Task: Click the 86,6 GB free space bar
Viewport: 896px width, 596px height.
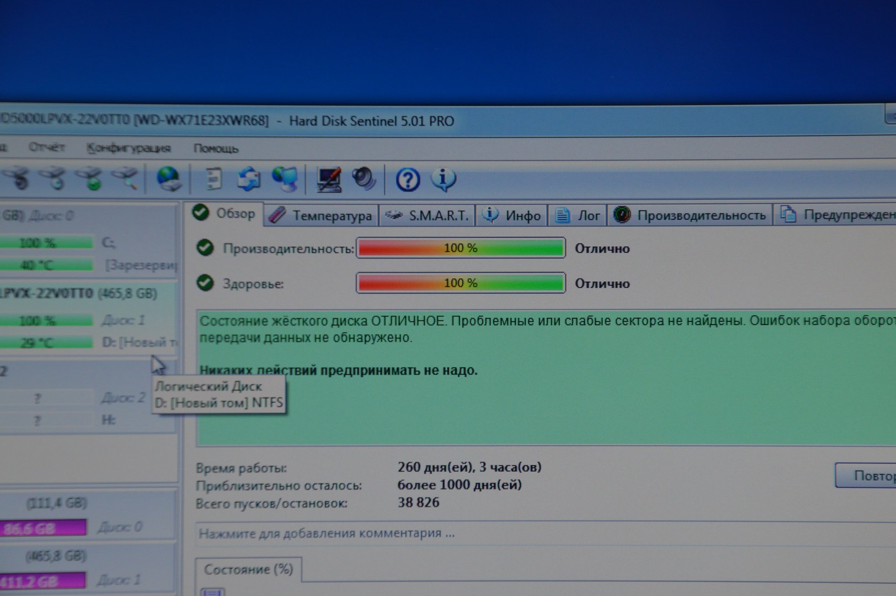Action: tap(43, 528)
